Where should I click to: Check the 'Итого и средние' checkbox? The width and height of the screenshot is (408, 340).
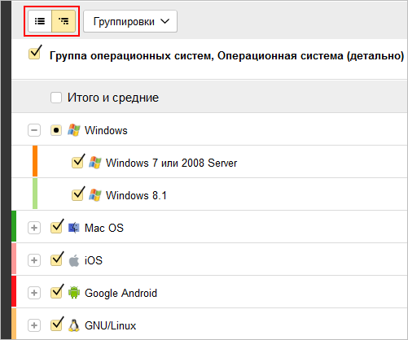click(56, 98)
